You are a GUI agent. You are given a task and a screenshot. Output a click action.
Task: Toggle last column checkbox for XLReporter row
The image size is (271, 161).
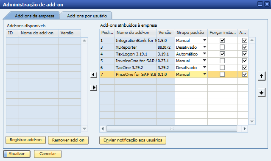[245, 47]
